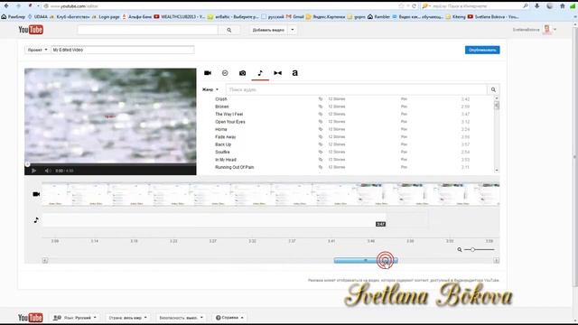Select the track Back Up
Screen dimensions: 578x325
pyautogui.click(x=223, y=144)
